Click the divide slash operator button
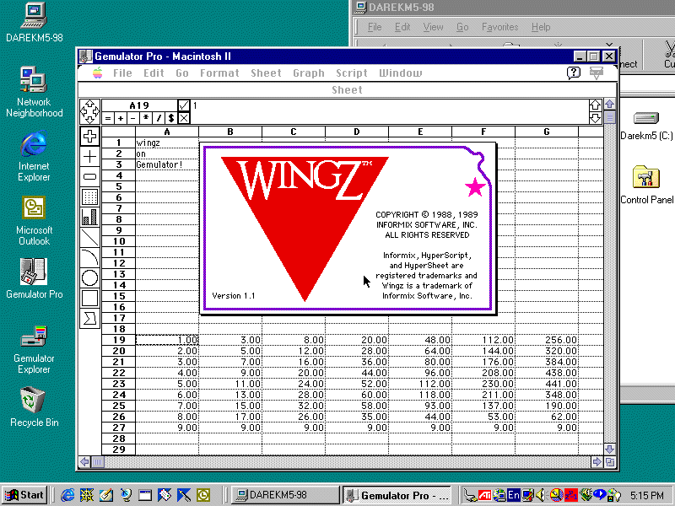675x506 pixels. (x=159, y=118)
